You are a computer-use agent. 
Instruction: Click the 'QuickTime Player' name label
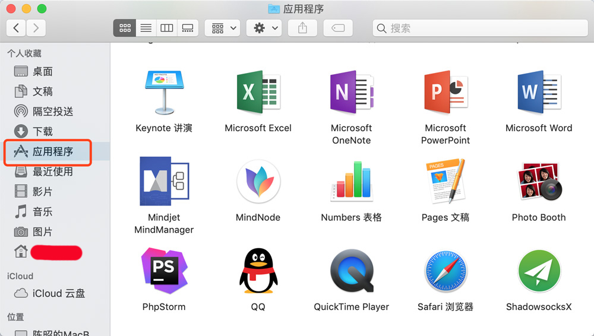point(352,307)
